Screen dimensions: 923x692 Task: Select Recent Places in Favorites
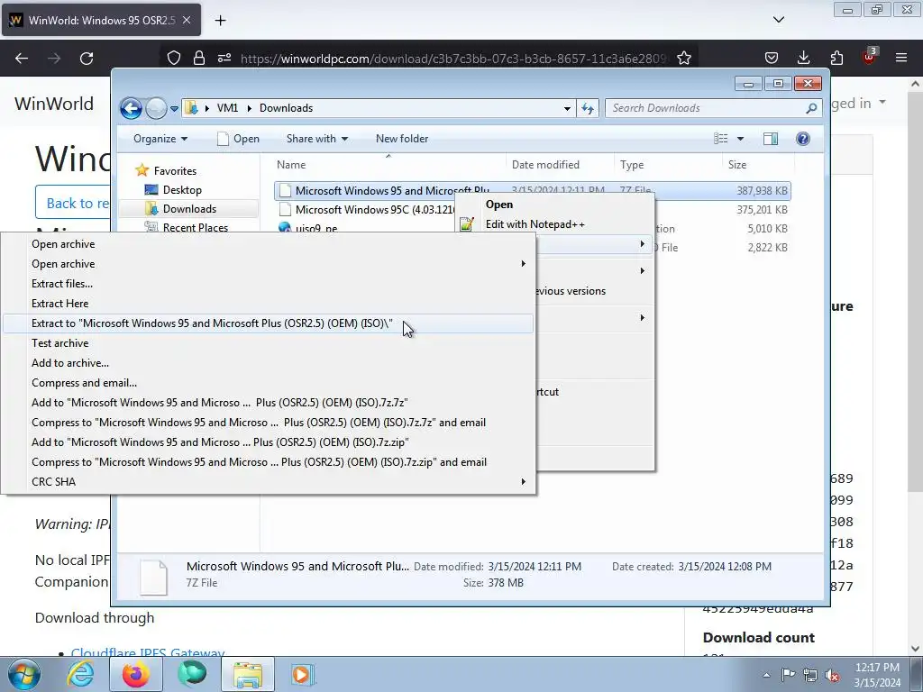[x=195, y=228]
